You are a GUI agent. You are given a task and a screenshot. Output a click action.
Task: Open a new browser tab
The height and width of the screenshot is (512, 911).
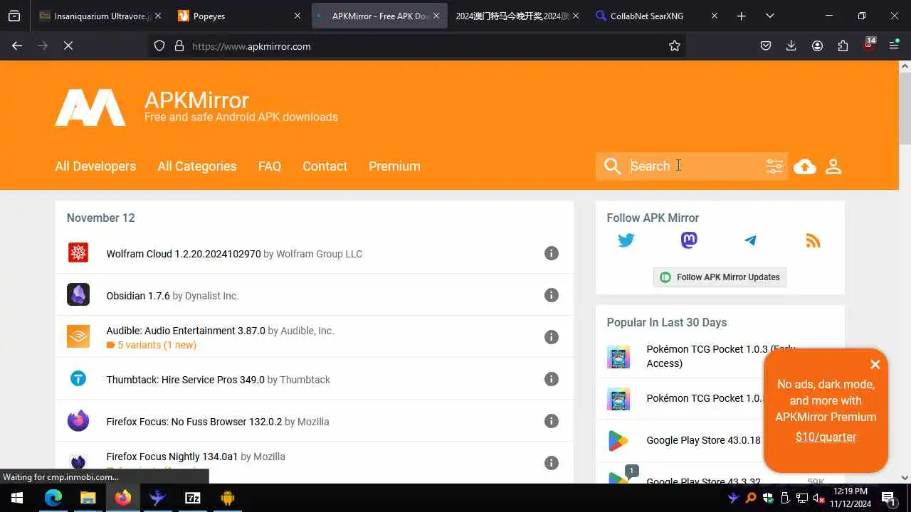741,16
